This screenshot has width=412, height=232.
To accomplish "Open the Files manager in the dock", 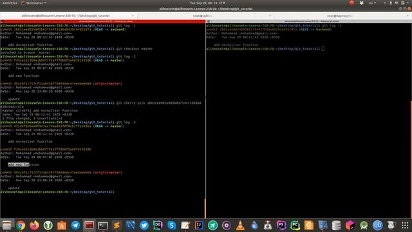I will [7, 226].
